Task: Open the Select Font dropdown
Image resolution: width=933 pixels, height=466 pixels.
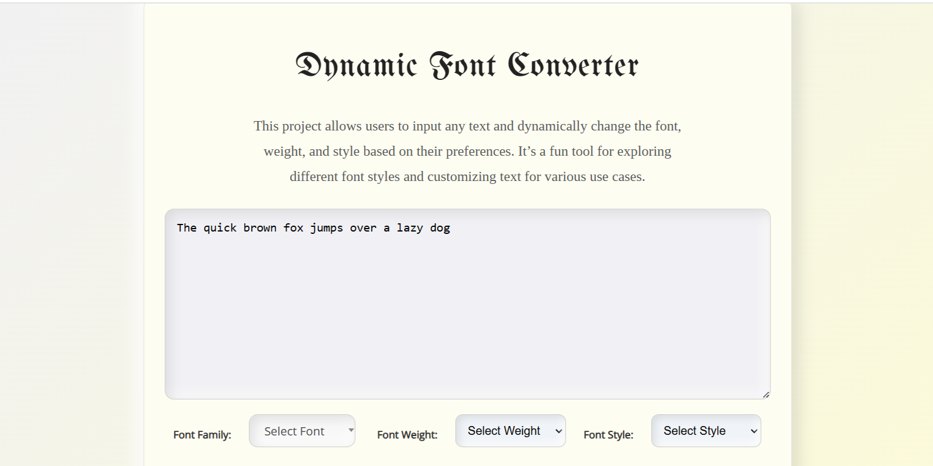Action: (x=302, y=431)
